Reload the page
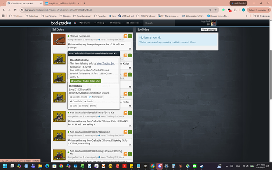This screenshot has height=170, width=272. pos(15,10)
